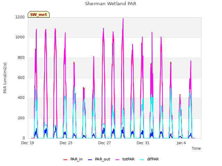Click the magenta totPAR legend swatch

pos(118,159)
